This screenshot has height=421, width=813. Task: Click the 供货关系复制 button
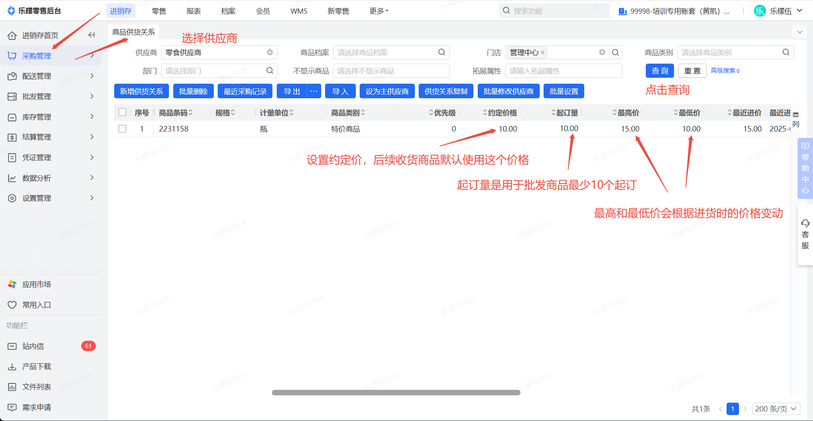(446, 91)
